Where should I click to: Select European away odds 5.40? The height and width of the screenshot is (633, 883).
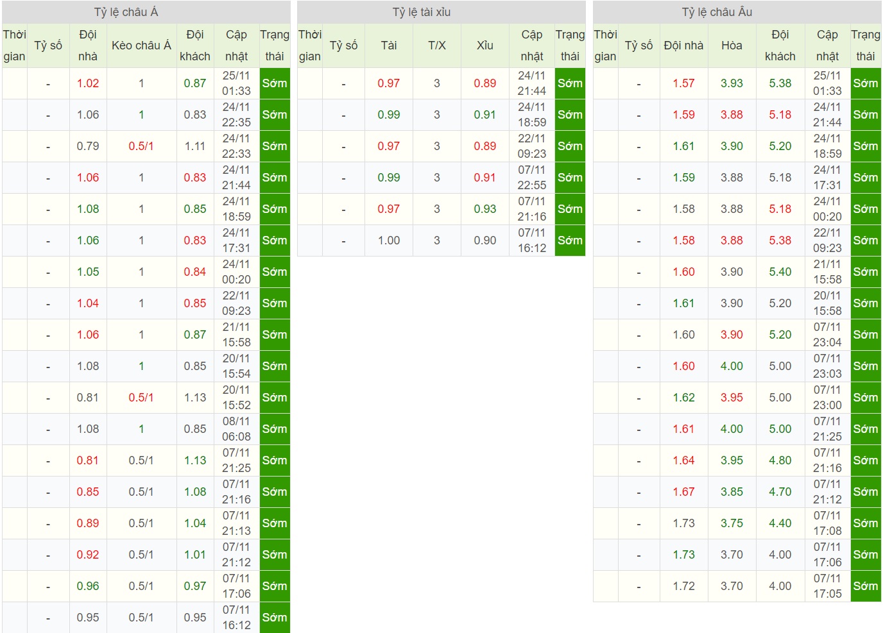[780, 272]
